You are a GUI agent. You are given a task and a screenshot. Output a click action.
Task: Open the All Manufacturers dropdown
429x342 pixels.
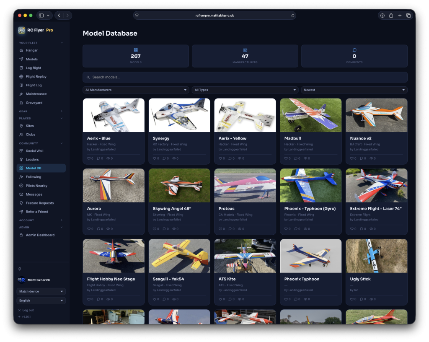136,90
